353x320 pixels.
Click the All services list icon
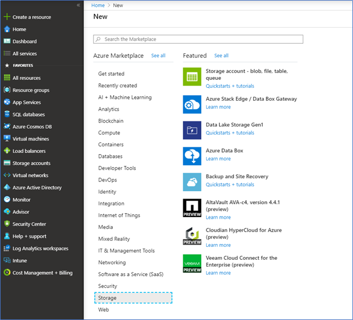pos(7,53)
